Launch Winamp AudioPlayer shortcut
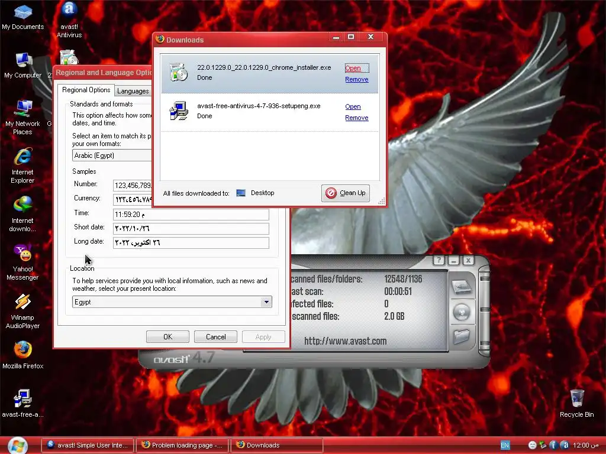Image resolution: width=606 pixels, height=454 pixels. pos(23,311)
